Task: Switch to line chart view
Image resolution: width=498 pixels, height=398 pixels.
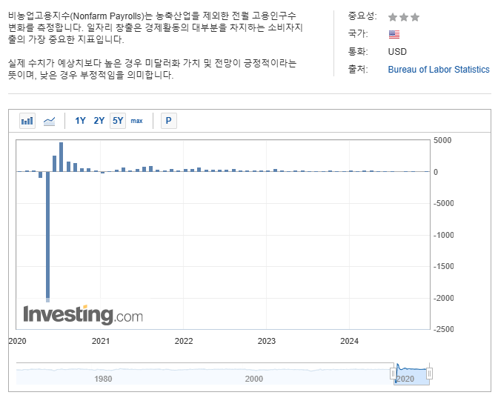Action: click(x=49, y=121)
